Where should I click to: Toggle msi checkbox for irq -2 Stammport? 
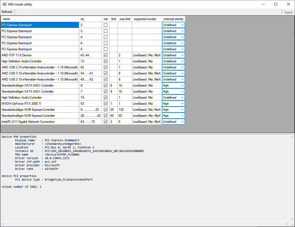pos(106,25)
